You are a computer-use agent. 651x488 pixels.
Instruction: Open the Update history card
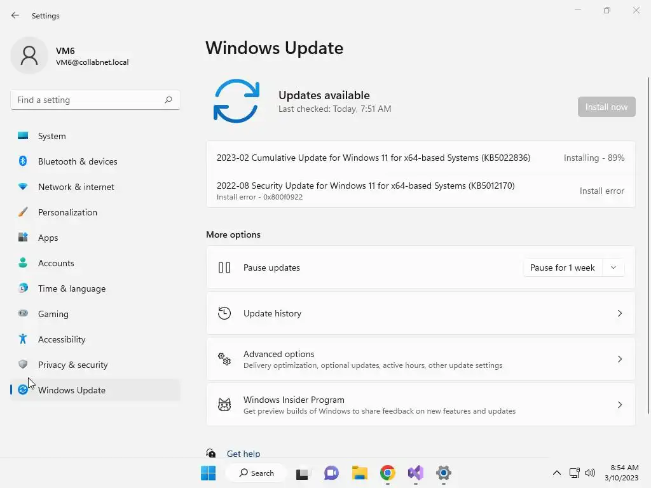[x=421, y=313]
